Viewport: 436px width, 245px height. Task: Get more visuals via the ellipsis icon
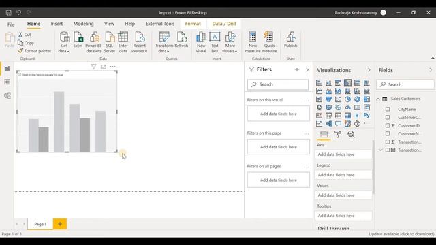367,124
